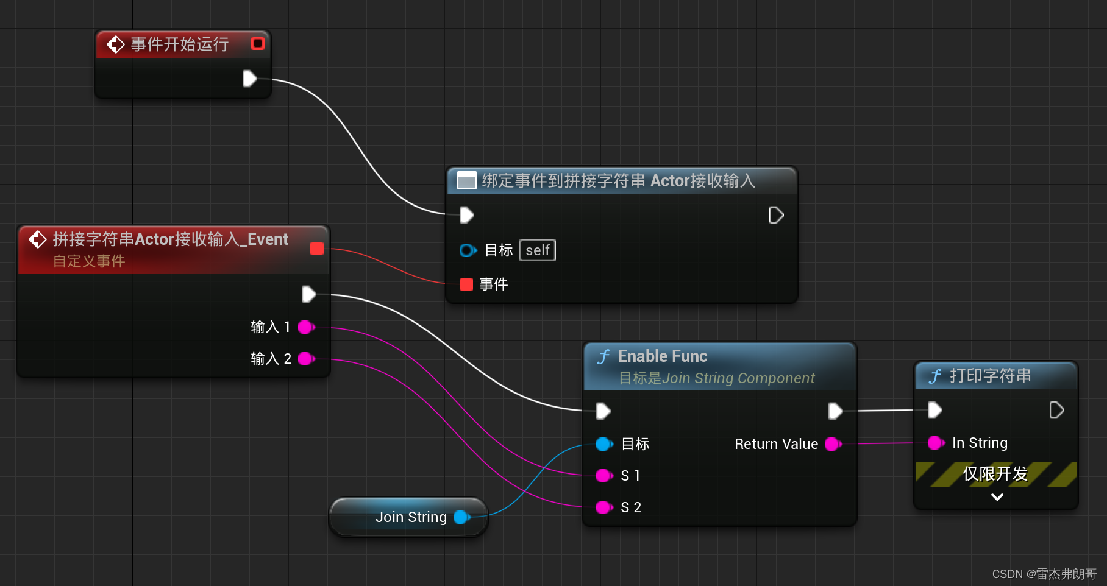The height and width of the screenshot is (586, 1107).
Task: Click the magenta 输入 1 output pin
Action: pos(307,327)
